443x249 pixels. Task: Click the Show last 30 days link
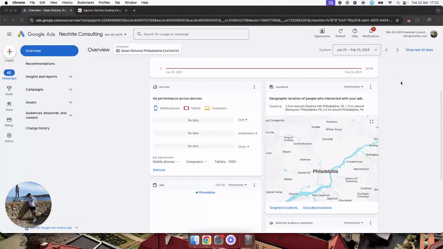418,50
